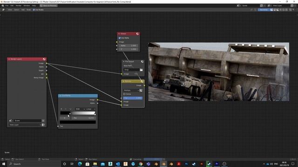Click the Viewer node preview icon
Image resolution: width=298 pixels, height=167 pixels.
click(137, 34)
